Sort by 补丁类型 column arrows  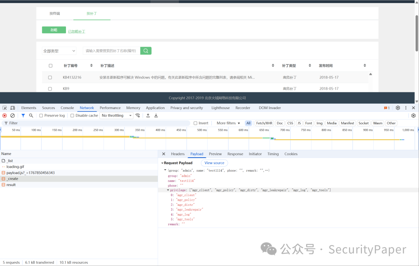(310, 66)
